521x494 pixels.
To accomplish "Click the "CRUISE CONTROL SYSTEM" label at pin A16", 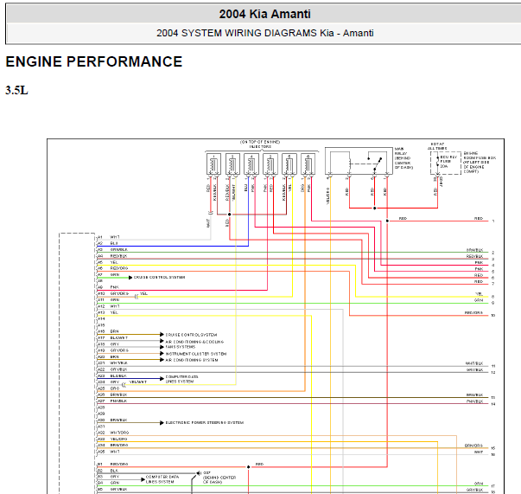I will [x=192, y=335].
